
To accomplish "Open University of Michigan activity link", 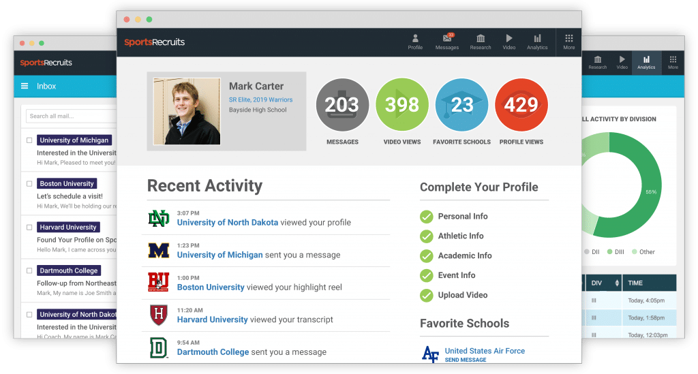I will 220,255.
